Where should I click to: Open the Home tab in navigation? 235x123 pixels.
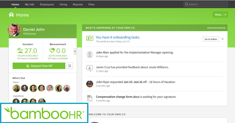click(x=15, y=5)
